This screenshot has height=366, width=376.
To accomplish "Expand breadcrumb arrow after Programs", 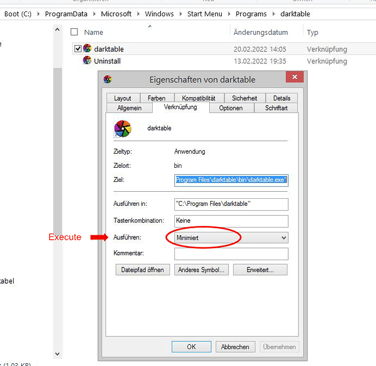I will pyautogui.click(x=274, y=14).
